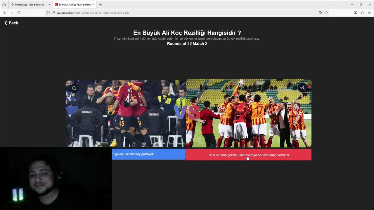Image resolution: width=374 pixels, height=210 pixels.
Task: Open the Firefox application menu
Action: 370,13
